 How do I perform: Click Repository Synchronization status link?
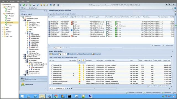coord(152,93)
